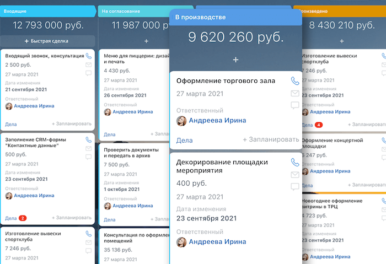Click envelope icon on Декорирование площадки мероприятия card
Image resolution: width=386 pixels, height=264 pixels.
[294, 175]
